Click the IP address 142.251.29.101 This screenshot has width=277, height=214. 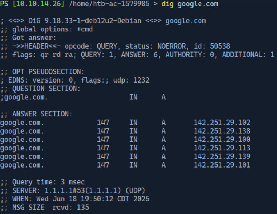222,165
